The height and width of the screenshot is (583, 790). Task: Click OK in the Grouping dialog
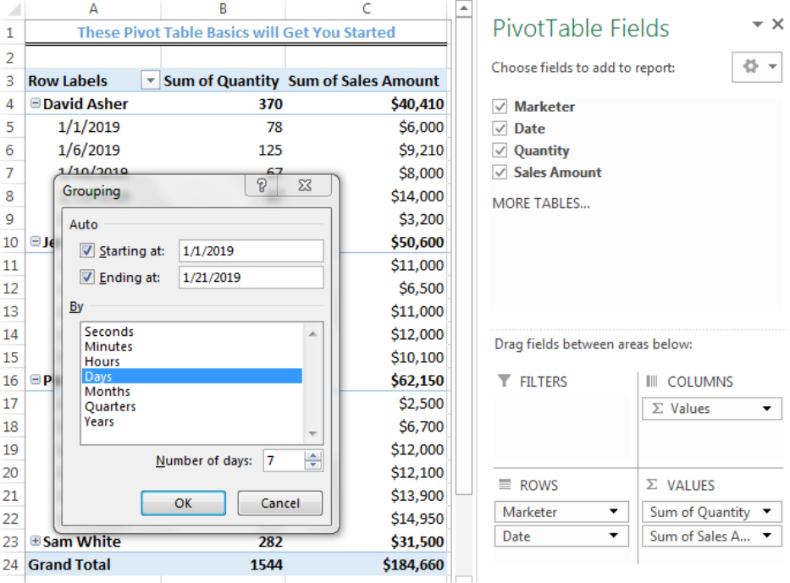183,503
